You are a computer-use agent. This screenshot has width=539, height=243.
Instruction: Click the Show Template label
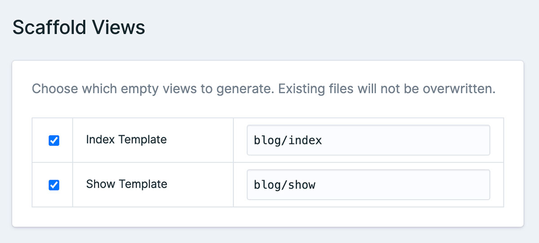tap(127, 184)
